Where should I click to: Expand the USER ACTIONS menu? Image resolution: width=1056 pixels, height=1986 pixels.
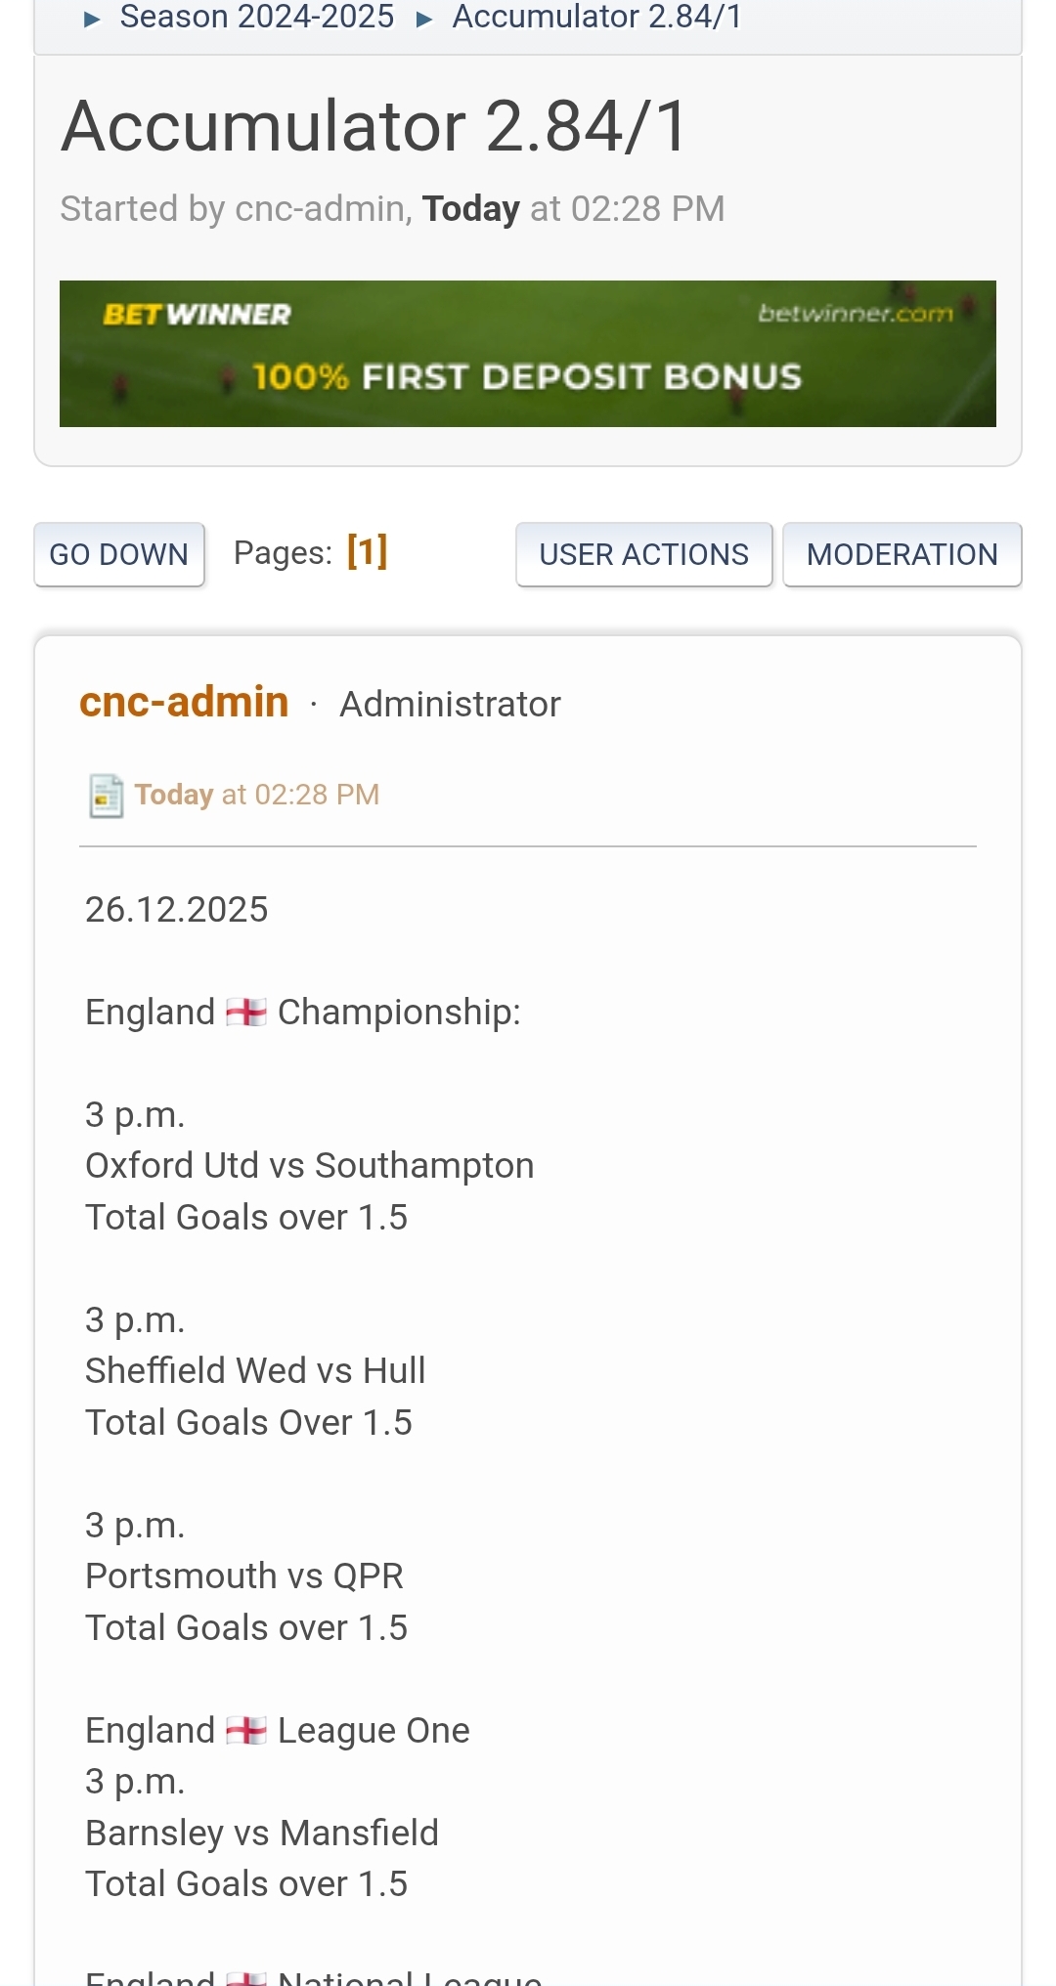643,554
